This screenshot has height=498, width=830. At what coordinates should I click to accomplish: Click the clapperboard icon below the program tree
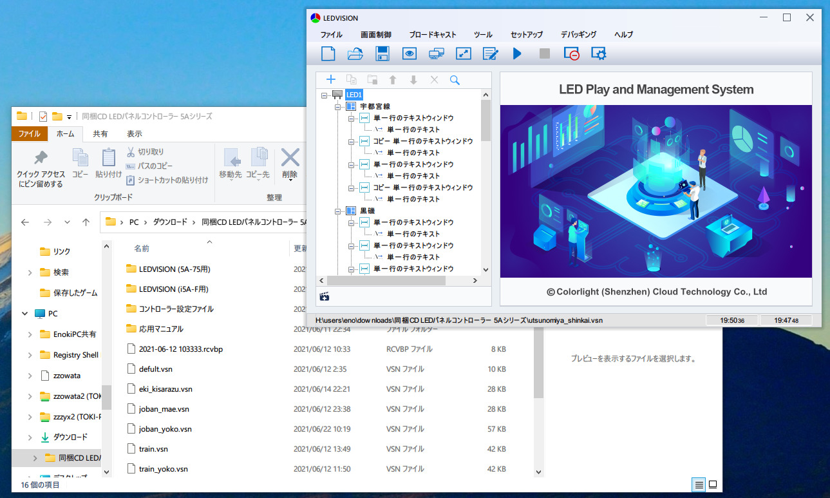click(325, 296)
